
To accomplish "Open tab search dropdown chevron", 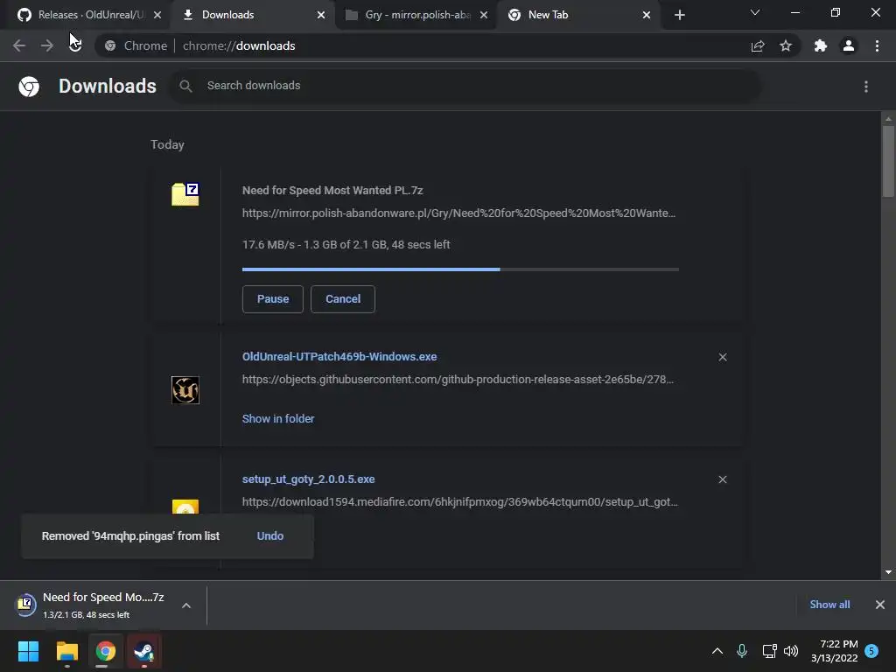I will (x=755, y=12).
